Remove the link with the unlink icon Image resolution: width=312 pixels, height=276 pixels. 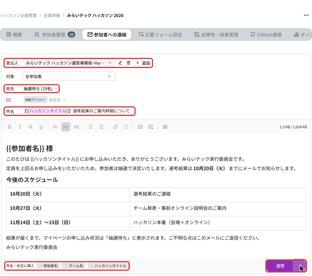pyautogui.click(x=126, y=127)
